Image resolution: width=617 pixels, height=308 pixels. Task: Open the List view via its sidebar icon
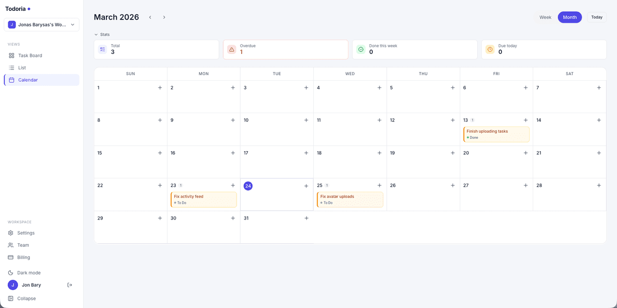point(10,67)
